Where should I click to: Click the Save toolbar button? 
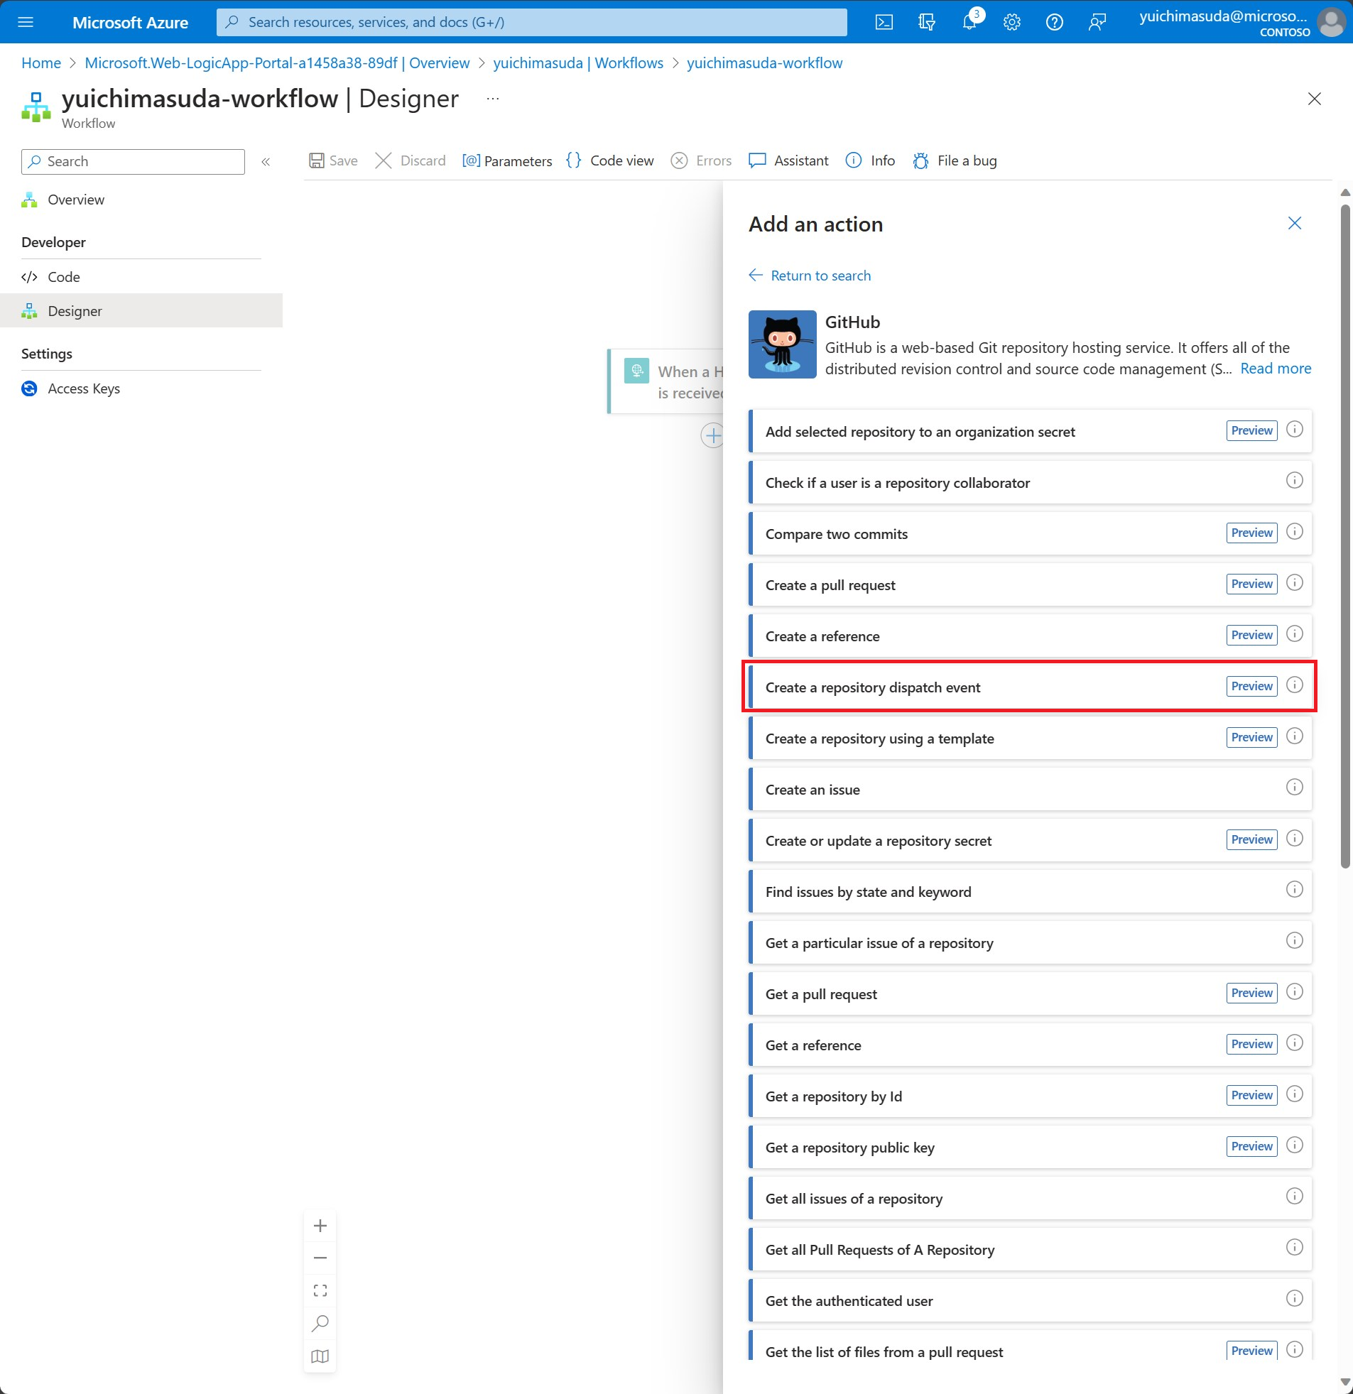tap(334, 160)
